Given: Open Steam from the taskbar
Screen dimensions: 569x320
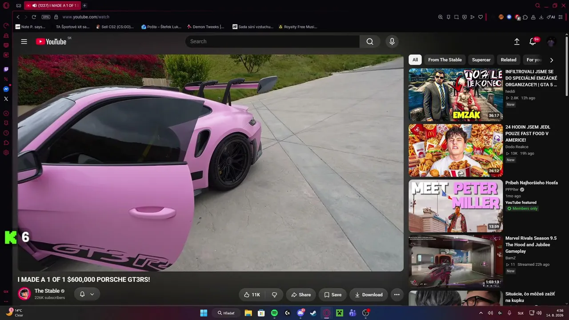Looking at the screenshot, I should (313, 313).
